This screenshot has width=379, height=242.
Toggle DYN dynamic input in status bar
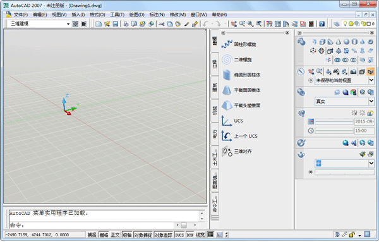[x=190, y=234]
